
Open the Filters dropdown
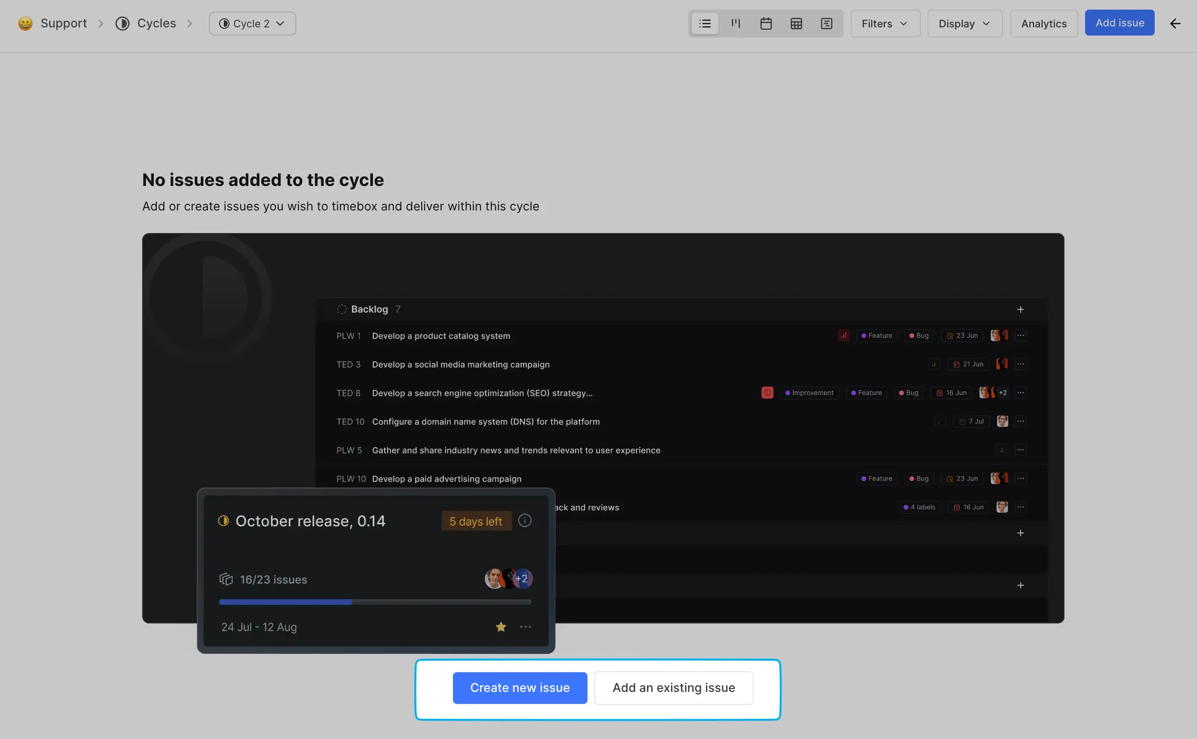click(x=885, y=24)
